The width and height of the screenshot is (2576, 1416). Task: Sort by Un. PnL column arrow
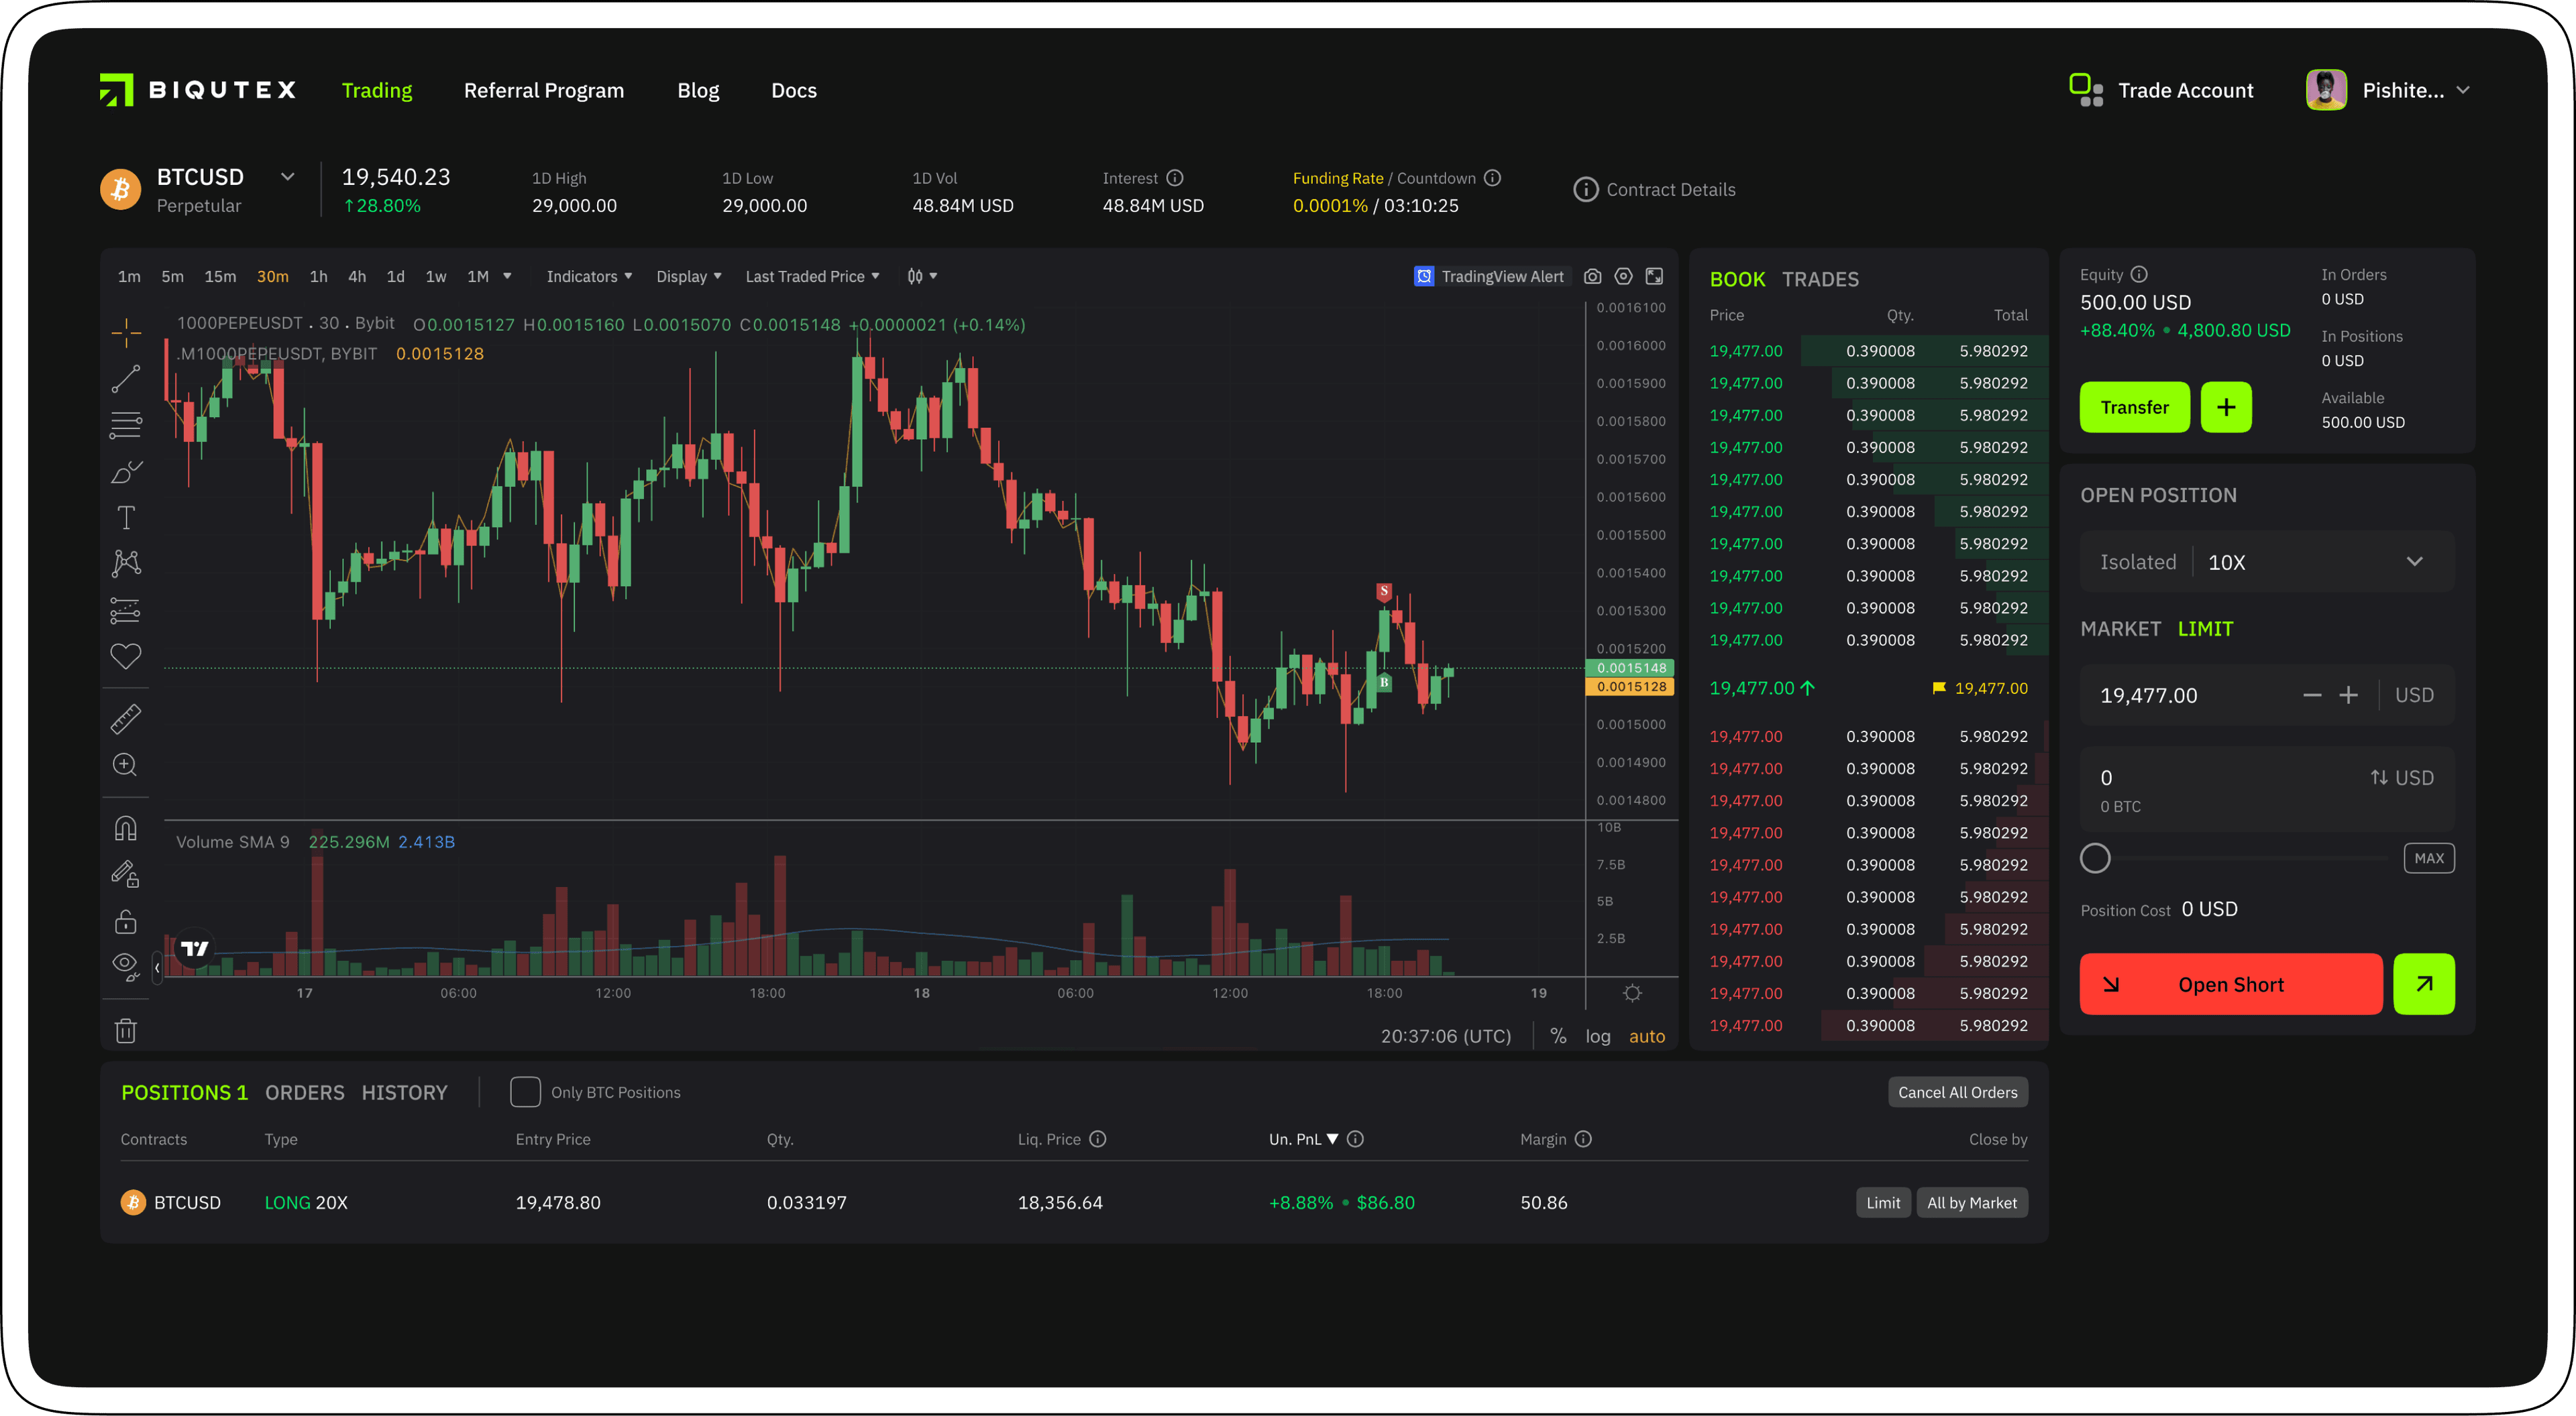[x=1332, y=1139]
